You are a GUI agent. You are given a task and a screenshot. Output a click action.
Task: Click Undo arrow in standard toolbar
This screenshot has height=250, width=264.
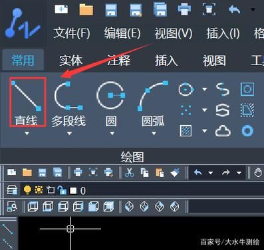click(198, 172)
